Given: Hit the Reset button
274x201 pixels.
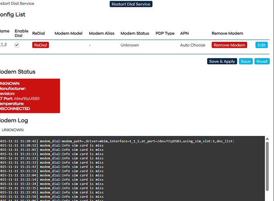Looking at the screenshot, I should click(262, 62).
